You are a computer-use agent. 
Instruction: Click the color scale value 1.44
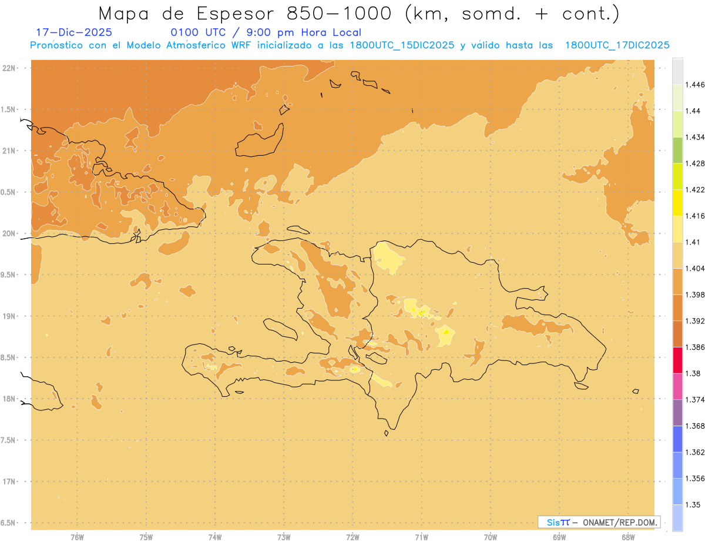694,111
